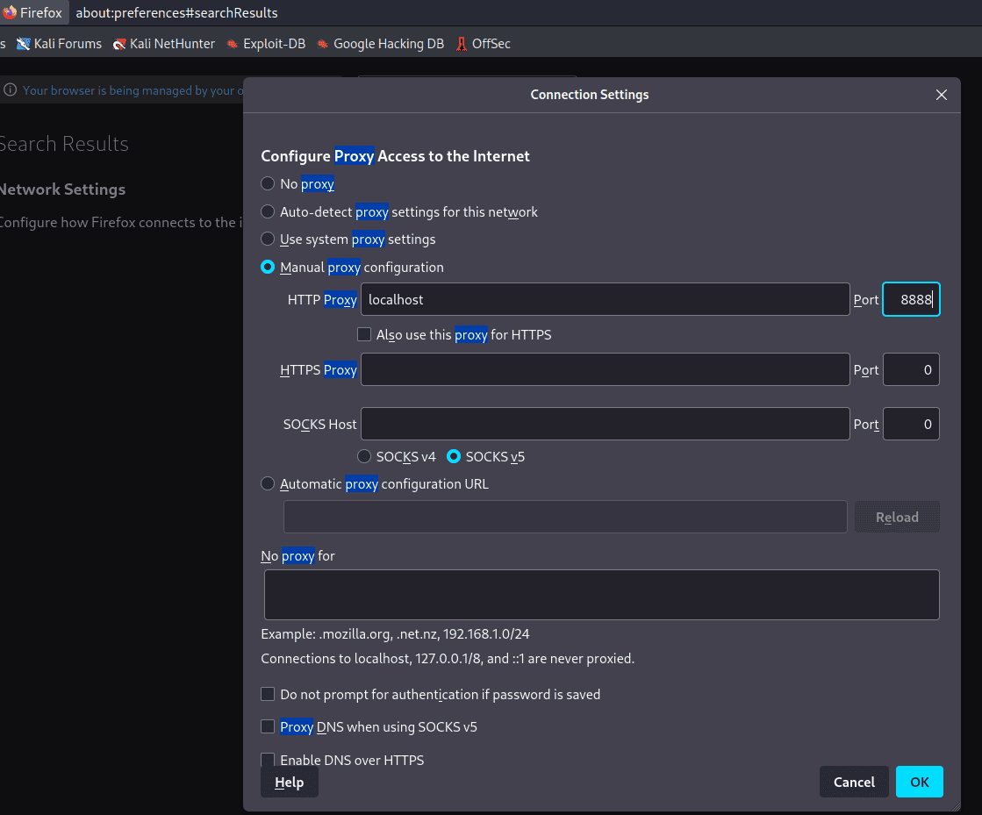
Task: Click the about:preferences address bar text
Action: [x=176, y=12]
